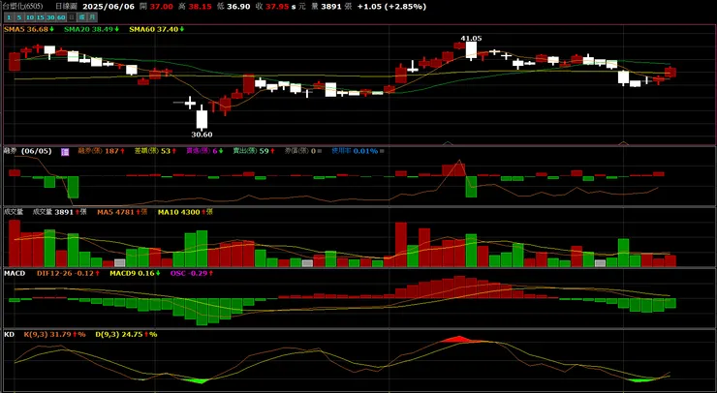Click the SMA60 37.40 legend label
This screenshot has height=393, width=717.
coord(156,29)
